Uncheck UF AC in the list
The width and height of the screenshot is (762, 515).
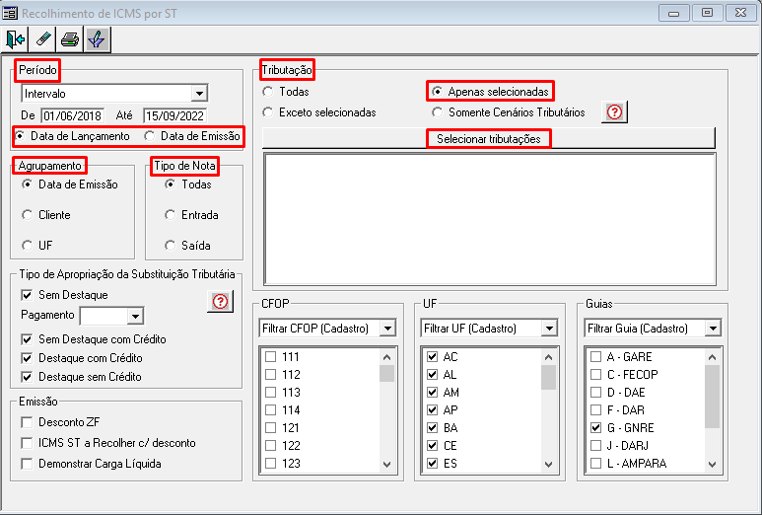point(432,357)
